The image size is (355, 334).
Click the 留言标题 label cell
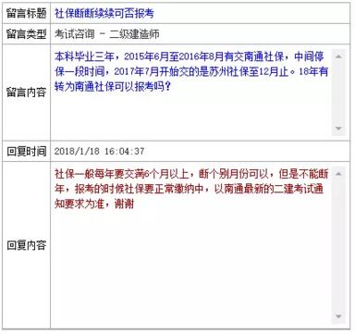click(x=26, y=13)
